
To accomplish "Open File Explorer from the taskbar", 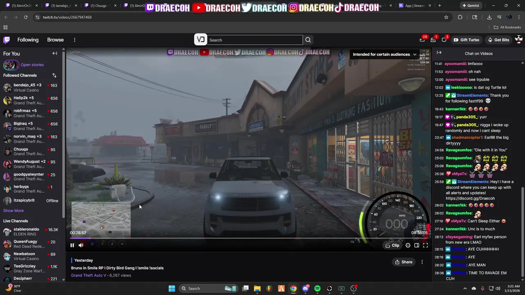I will point(257,288).
